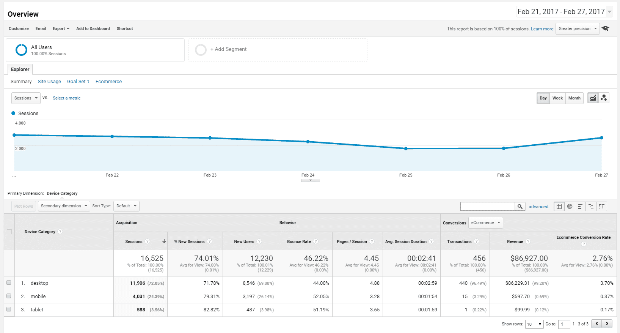Open the eCommerce conversions dropdown
Screen dimensions: 620x333
(486, 223)
